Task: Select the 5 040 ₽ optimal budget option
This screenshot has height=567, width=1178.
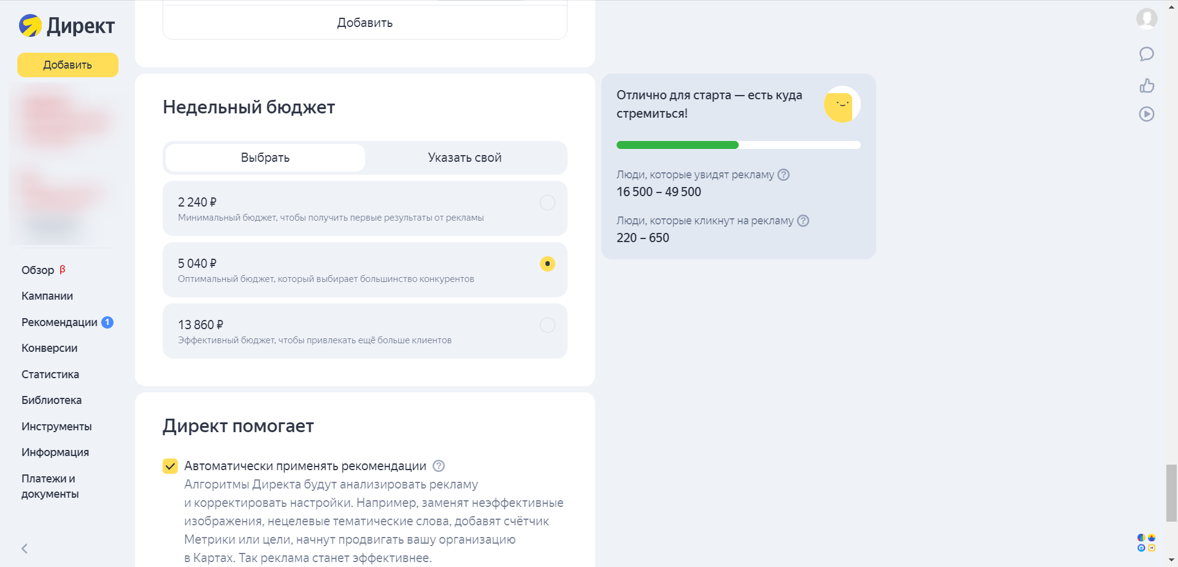Action: tap(364, 270)
